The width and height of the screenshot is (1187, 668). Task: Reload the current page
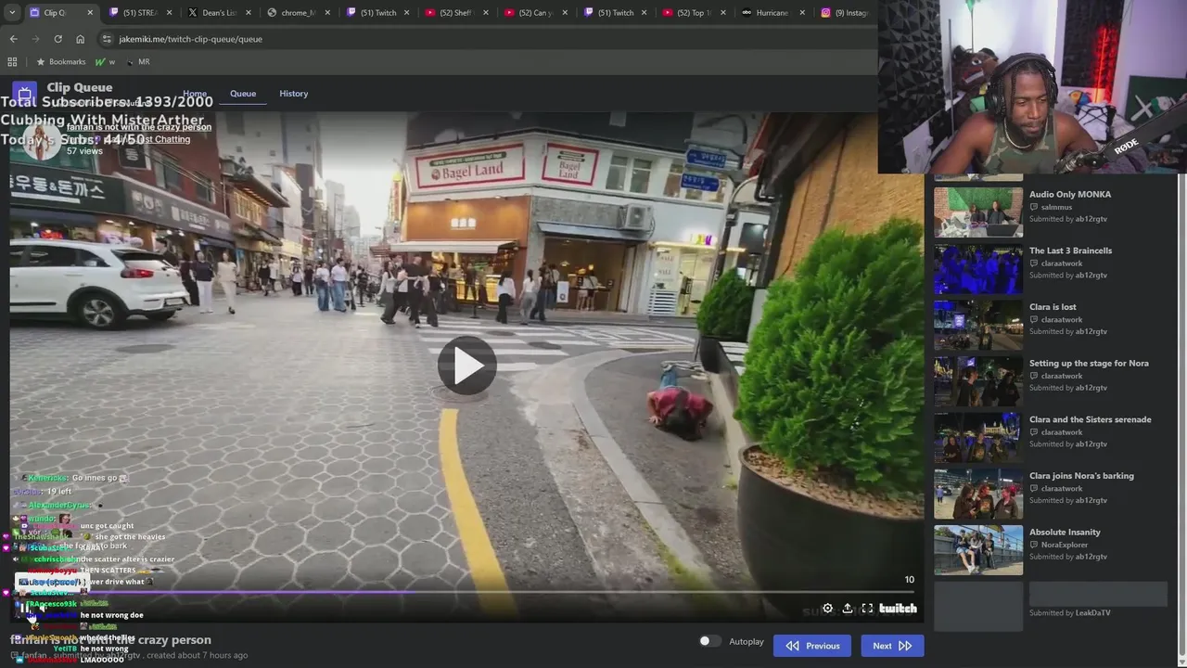coord(57,39)
